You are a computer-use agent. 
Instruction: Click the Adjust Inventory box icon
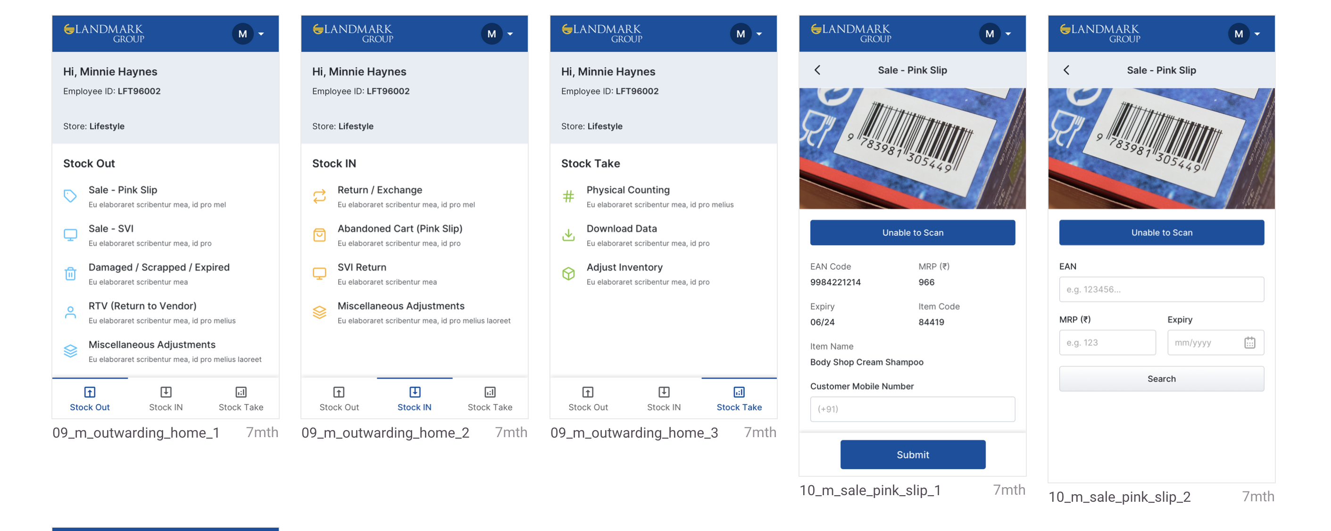click(568, 273)
